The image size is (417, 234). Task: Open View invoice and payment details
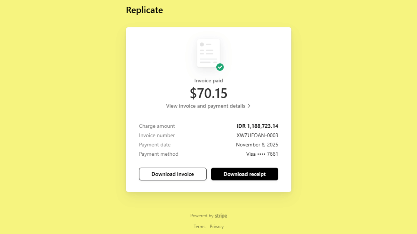[206, 106]
